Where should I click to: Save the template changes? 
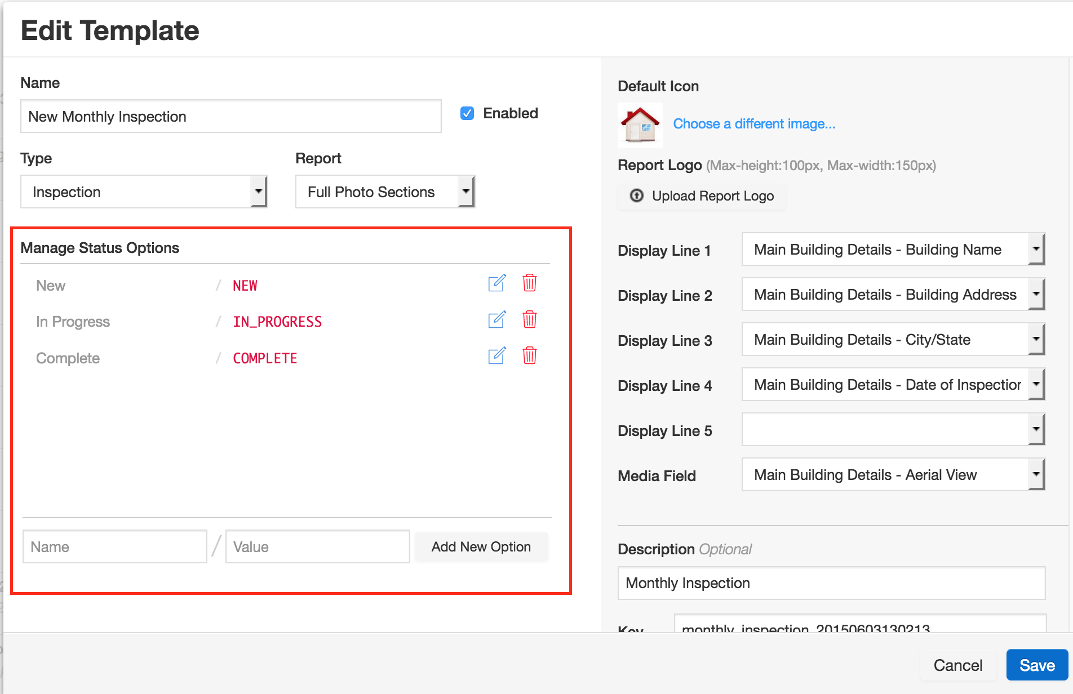pos(1037,665)
